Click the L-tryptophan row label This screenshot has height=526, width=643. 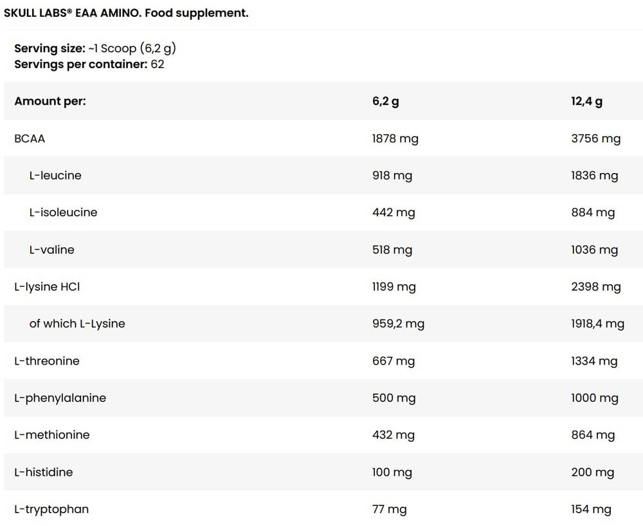(x=51, y=509)
